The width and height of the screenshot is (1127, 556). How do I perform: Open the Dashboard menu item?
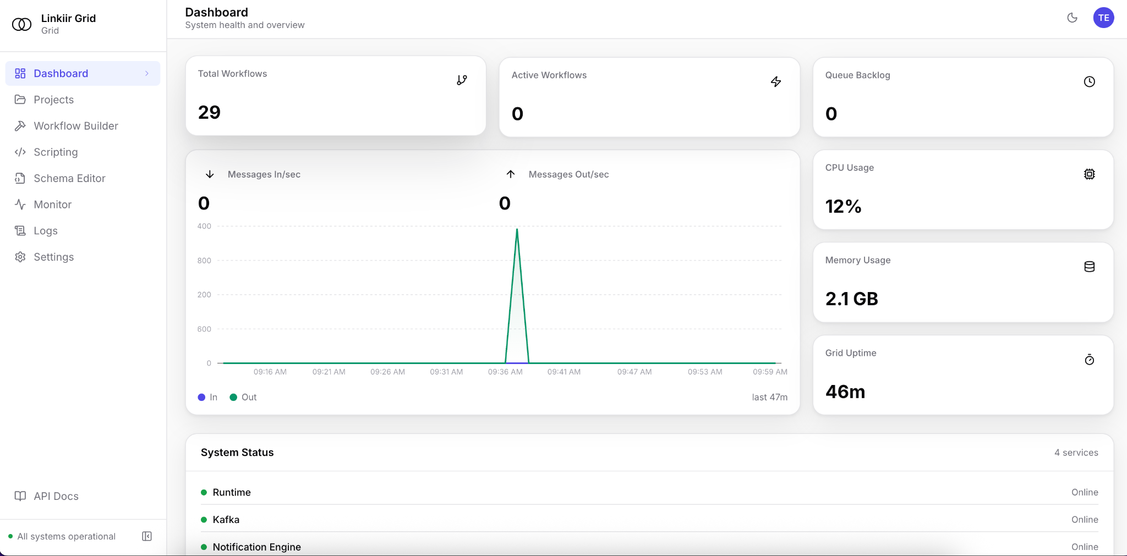pyautogui.click(x=83, y=73)
